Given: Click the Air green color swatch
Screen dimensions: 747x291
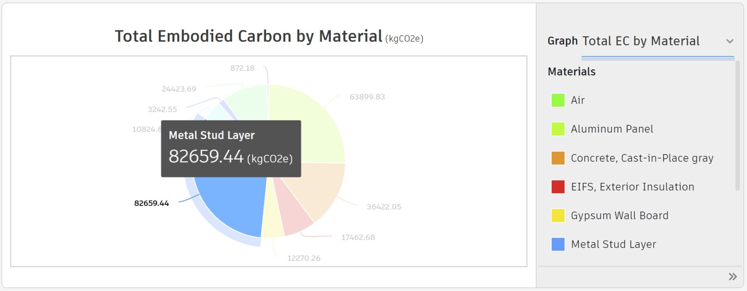Looking at the screenshot, I should 558,100.
